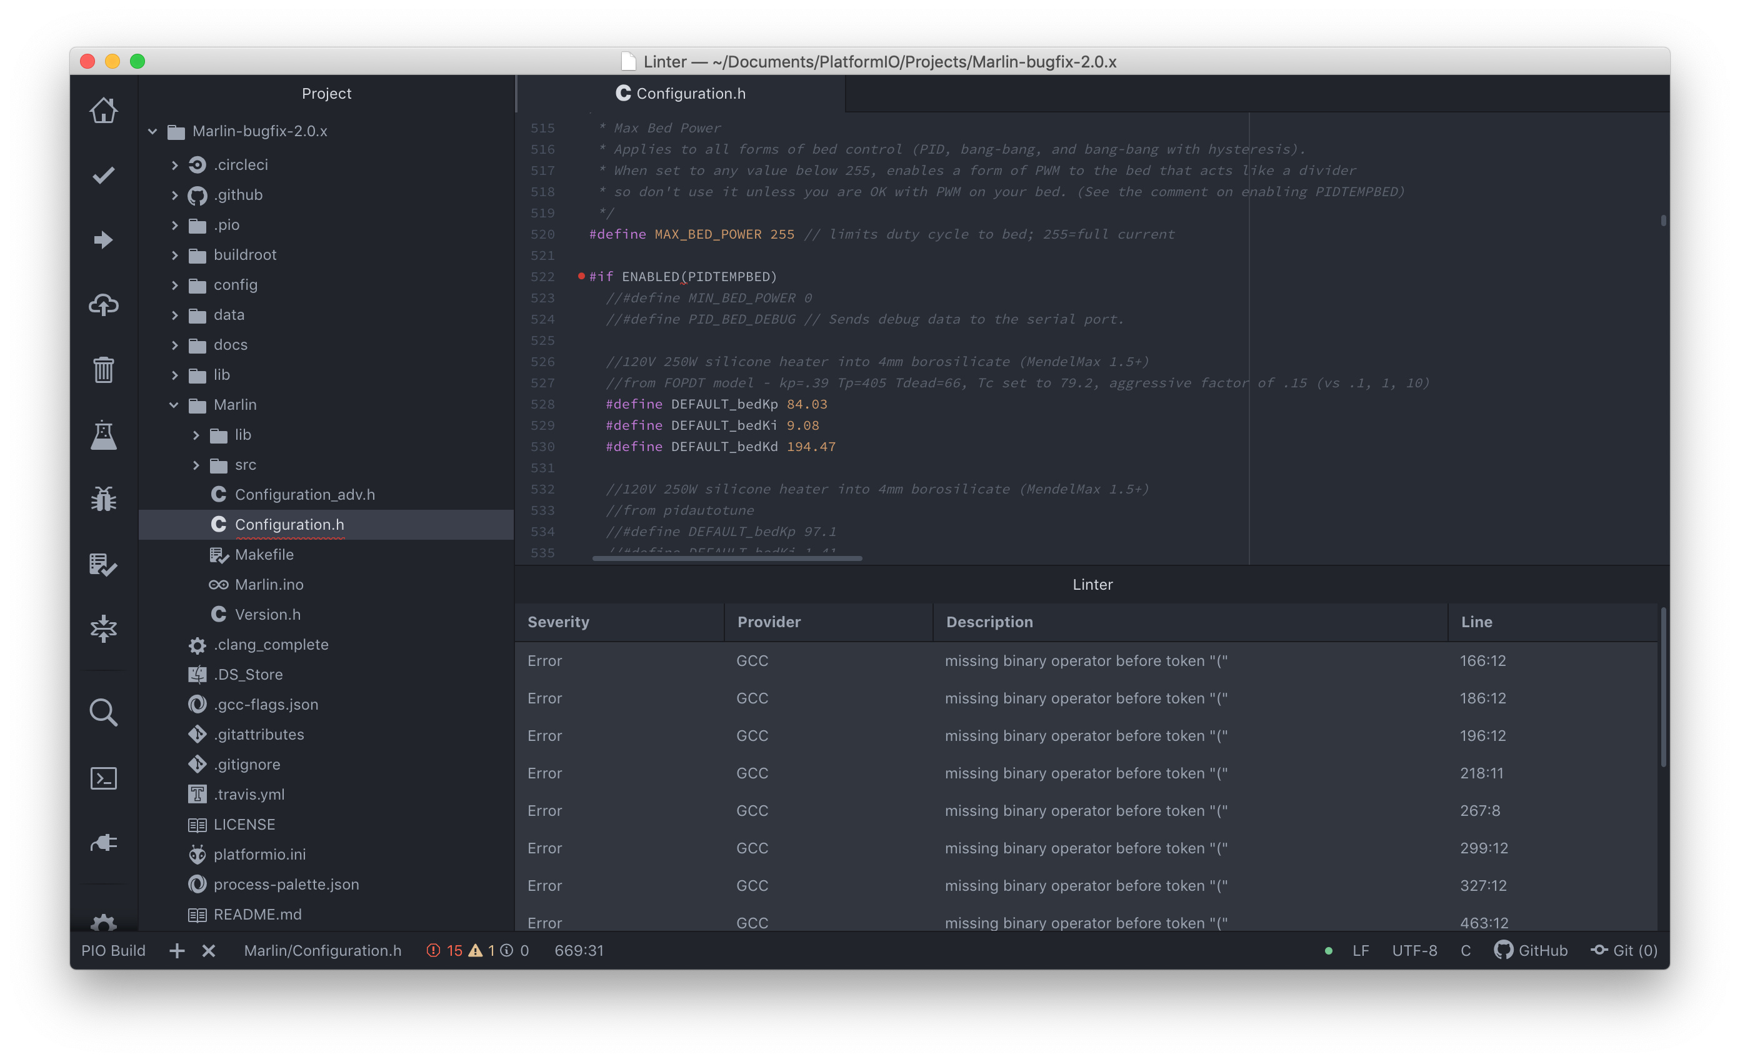Open Configuration_adv.h in the project tree
1740x1062 pixels.
click(304, 495)
